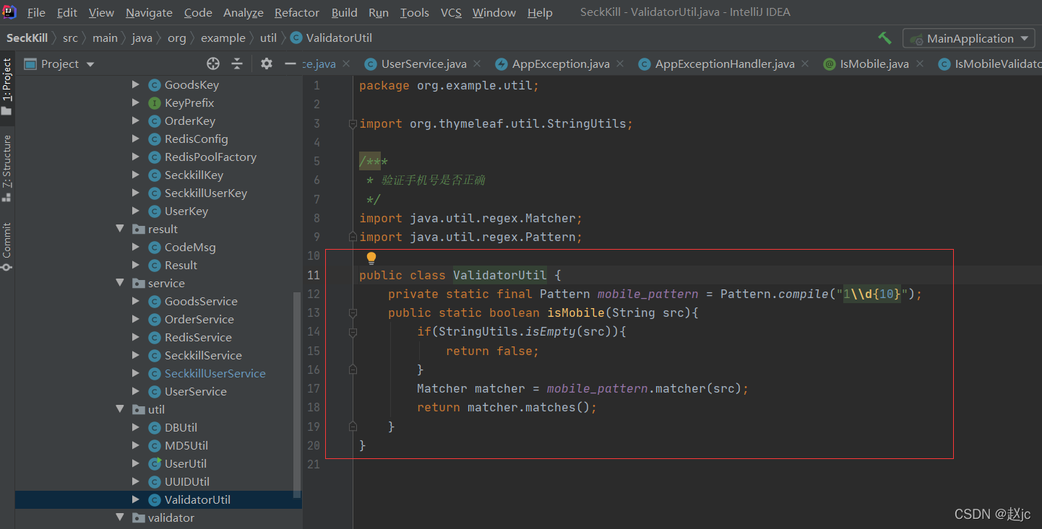Select OrderService in the project tree

click(199, 319)
